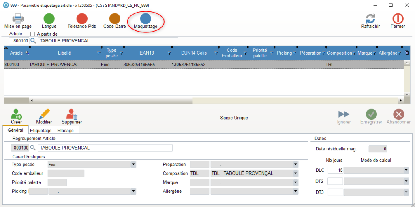415x207 pixels.
Task: Open the Mise en page printer icon
Action: pyautogui.click(x=18, y=19)
